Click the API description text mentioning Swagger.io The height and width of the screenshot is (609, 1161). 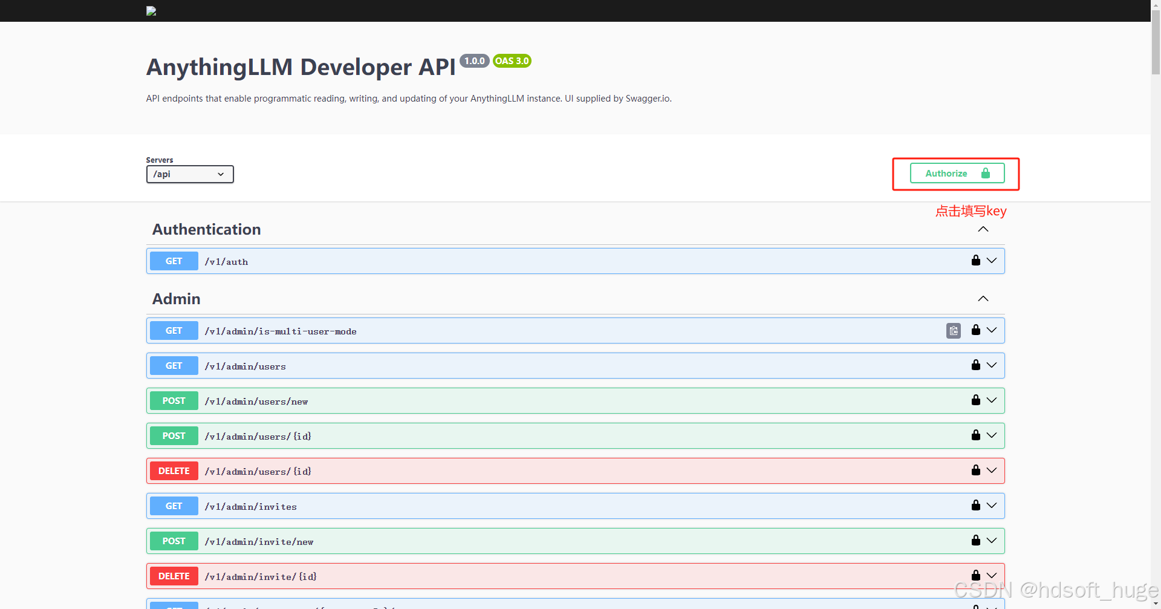click(x=409, y=99)
